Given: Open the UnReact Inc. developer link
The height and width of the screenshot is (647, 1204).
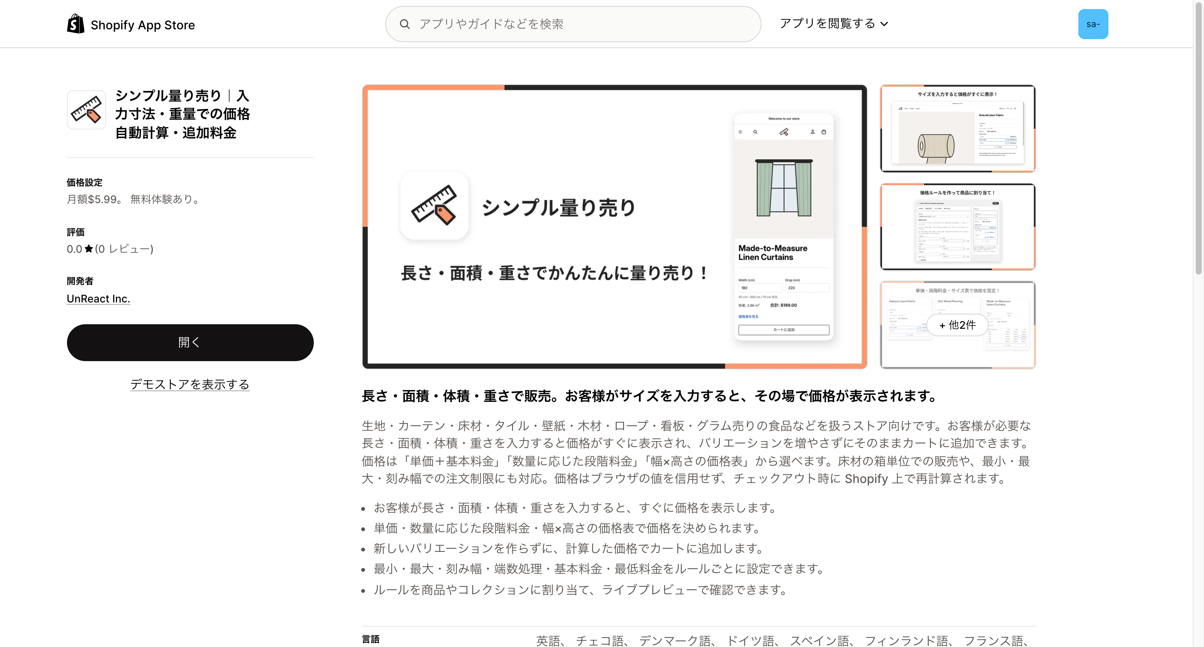Looking at the screenshot, I should coord(98,299).
